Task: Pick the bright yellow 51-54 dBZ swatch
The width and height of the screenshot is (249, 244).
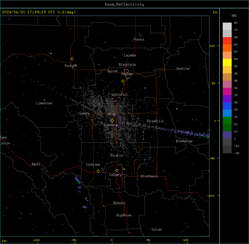Action: point(227,62)
